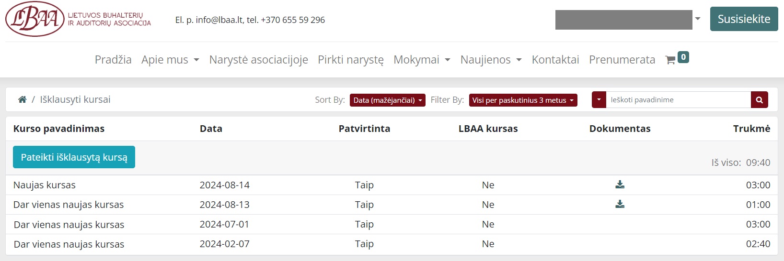Click the search by title field
The height and width of the screenshot is (261, 784).
[678, 100]
